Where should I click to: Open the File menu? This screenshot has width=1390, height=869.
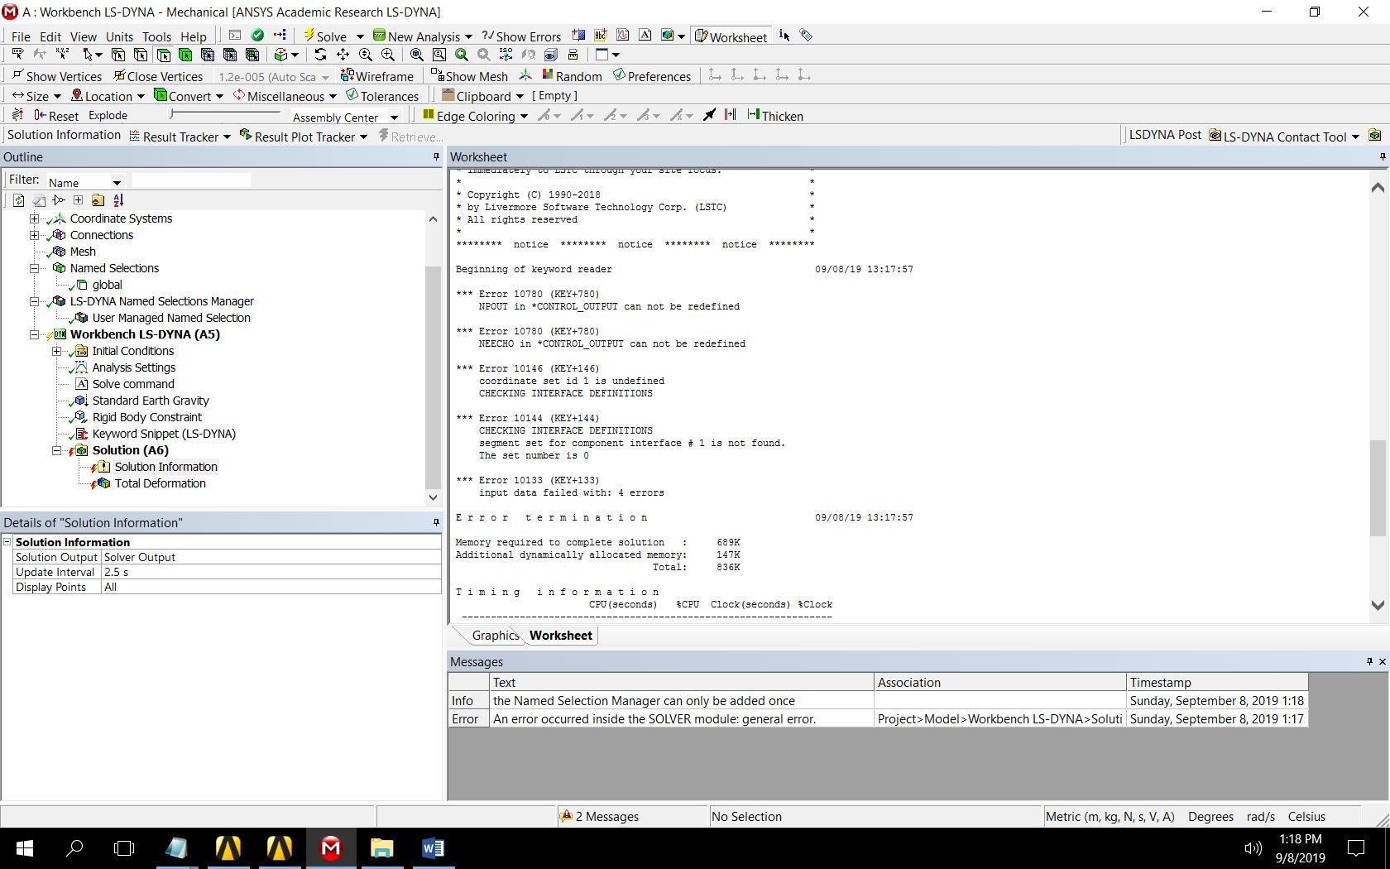pyautogui.click(x=21, y=36)
